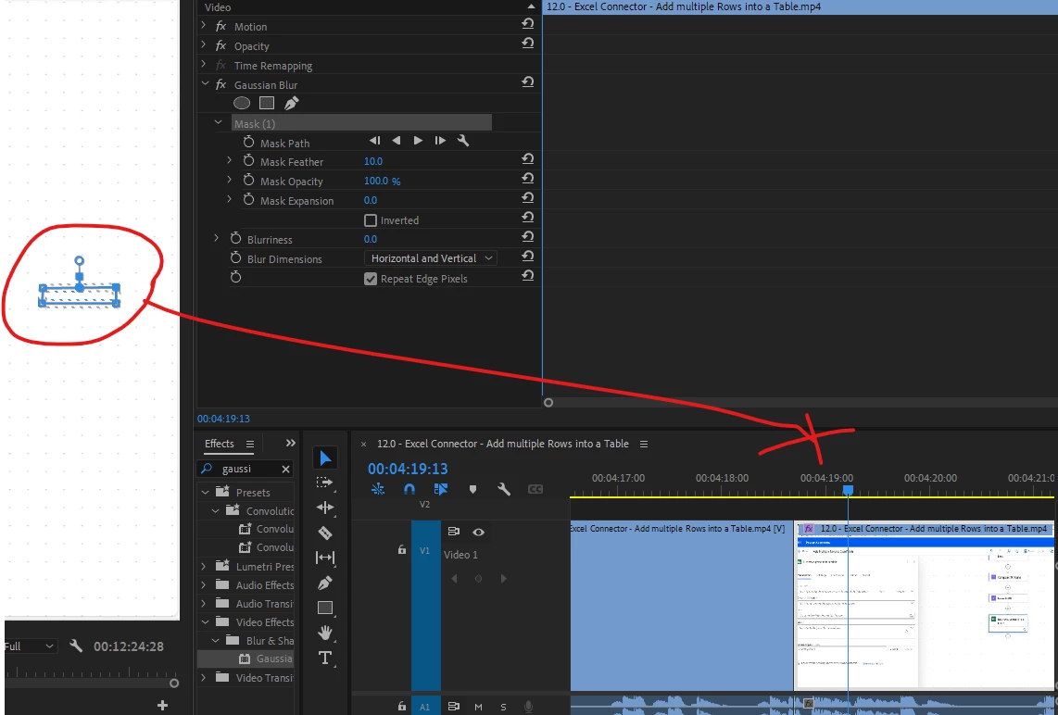This screenshot has height=715, width=1058.
Task: Toggle Mask Path stopwatch animation
Action: [x=248, y=143]
